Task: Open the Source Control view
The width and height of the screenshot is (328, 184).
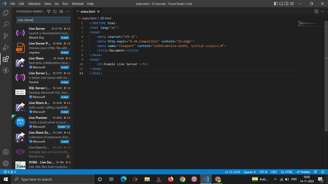Action: coord(6,36)
